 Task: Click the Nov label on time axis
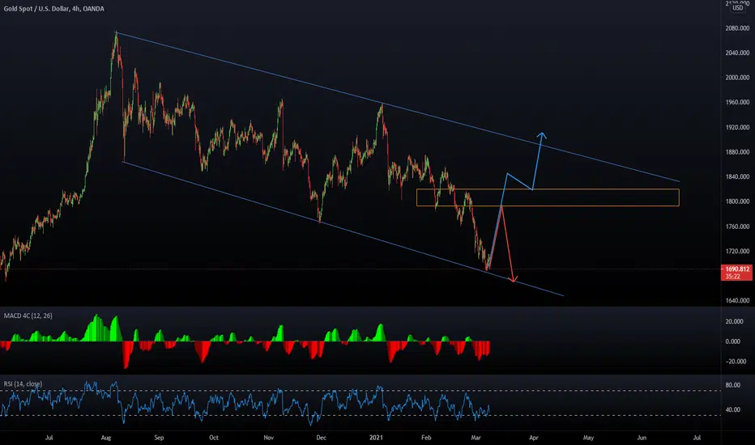(x=269, y=438)
